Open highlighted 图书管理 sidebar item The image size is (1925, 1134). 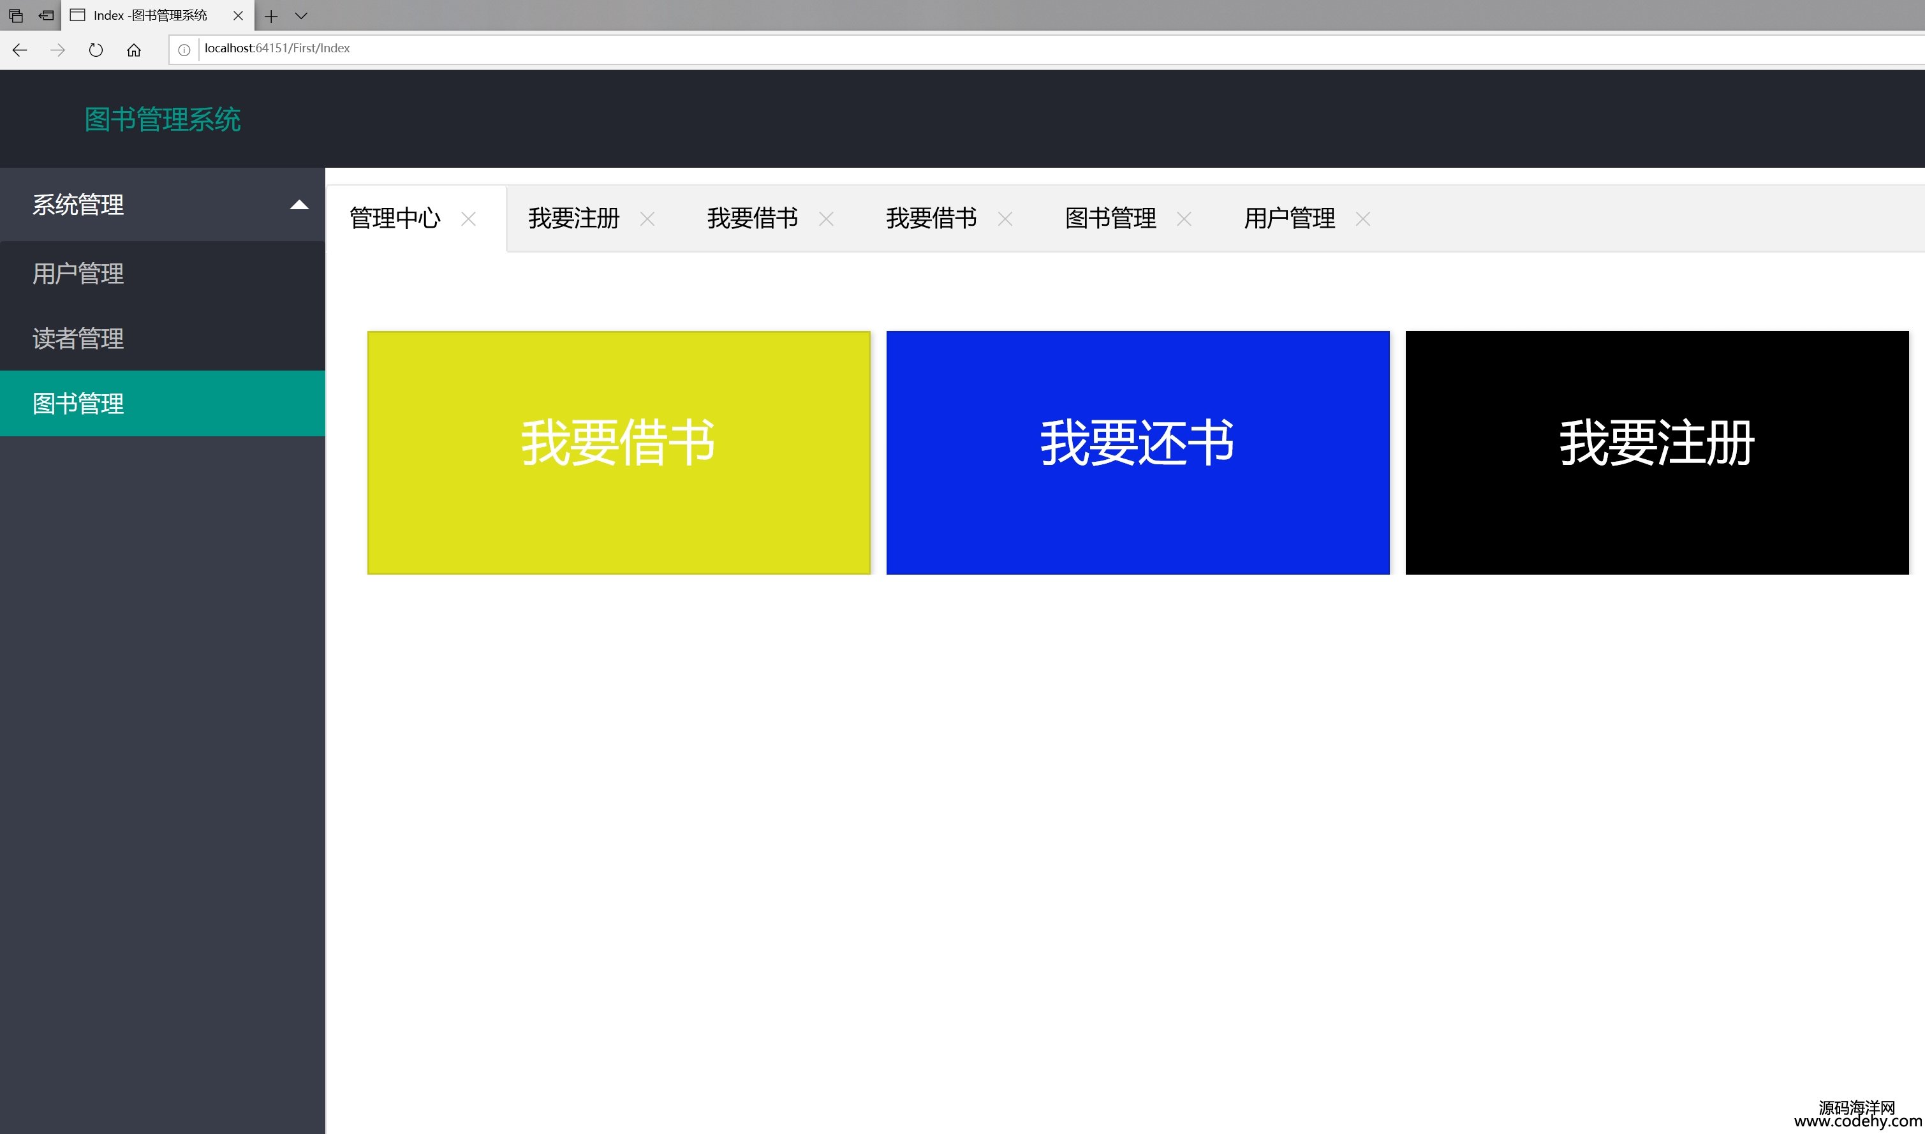pos(162,404)
